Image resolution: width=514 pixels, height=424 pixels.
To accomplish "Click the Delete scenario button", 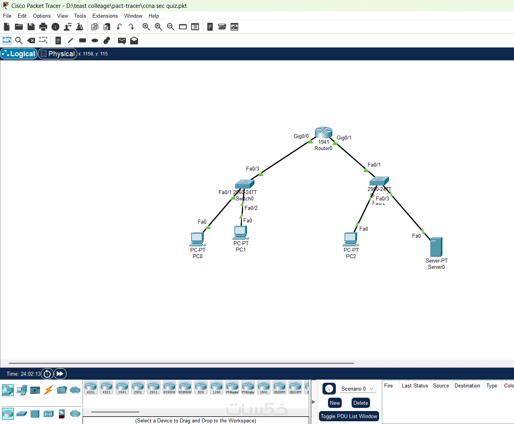I will tap(361, 403).
